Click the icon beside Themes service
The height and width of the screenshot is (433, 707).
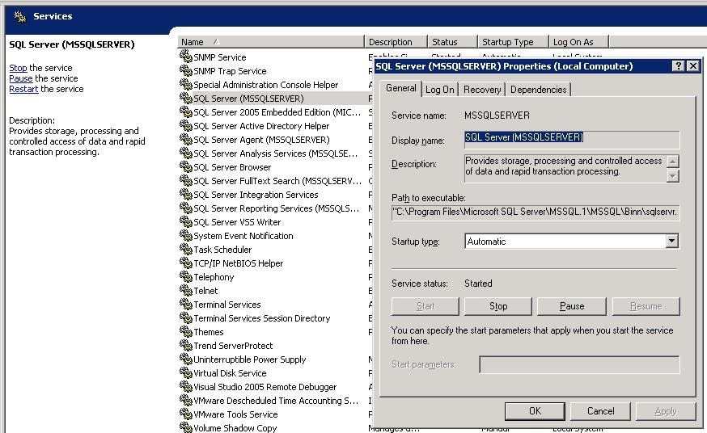(186, 331)
